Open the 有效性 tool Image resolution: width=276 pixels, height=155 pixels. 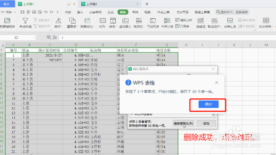(139, 23)
